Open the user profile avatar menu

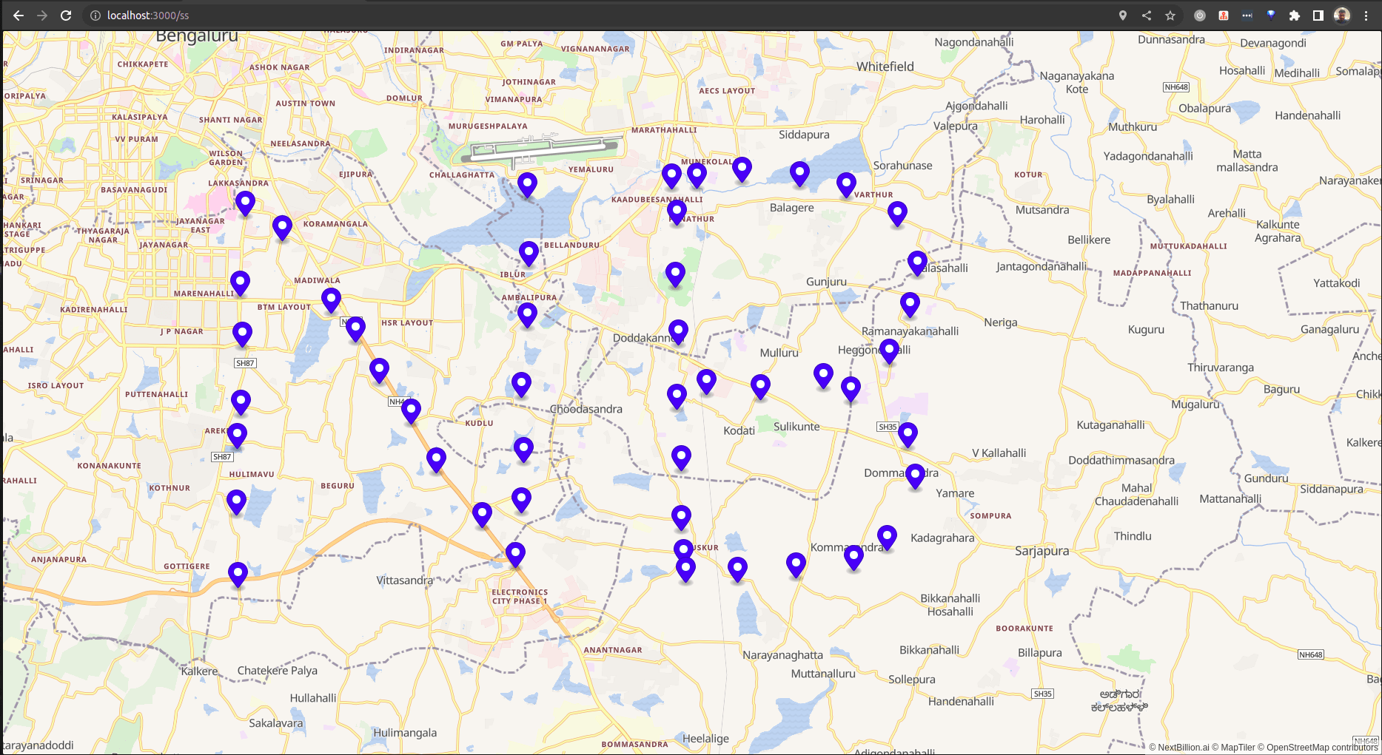[1342, 16]
